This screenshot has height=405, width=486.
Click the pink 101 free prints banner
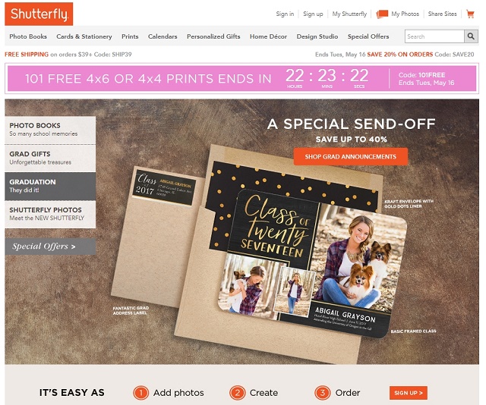[x=241, y=78]
